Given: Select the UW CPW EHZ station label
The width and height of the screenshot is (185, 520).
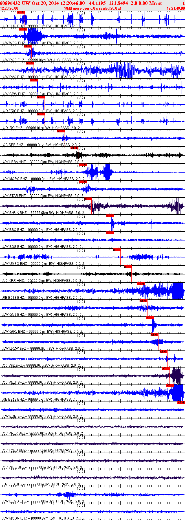Looking at the screenshot, I should pyautogui.click(x=14, y=94).
